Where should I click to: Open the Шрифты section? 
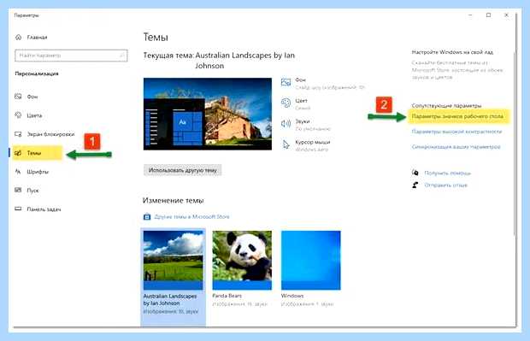pos(38,172)
